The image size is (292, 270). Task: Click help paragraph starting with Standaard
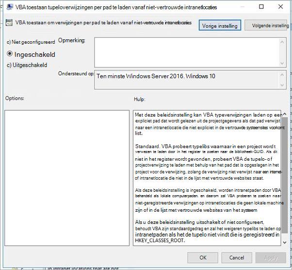[x=208, y=162]
